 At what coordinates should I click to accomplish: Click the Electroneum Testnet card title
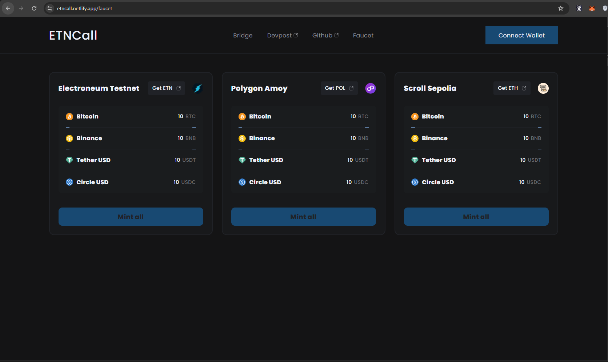[x=99, y=88]
